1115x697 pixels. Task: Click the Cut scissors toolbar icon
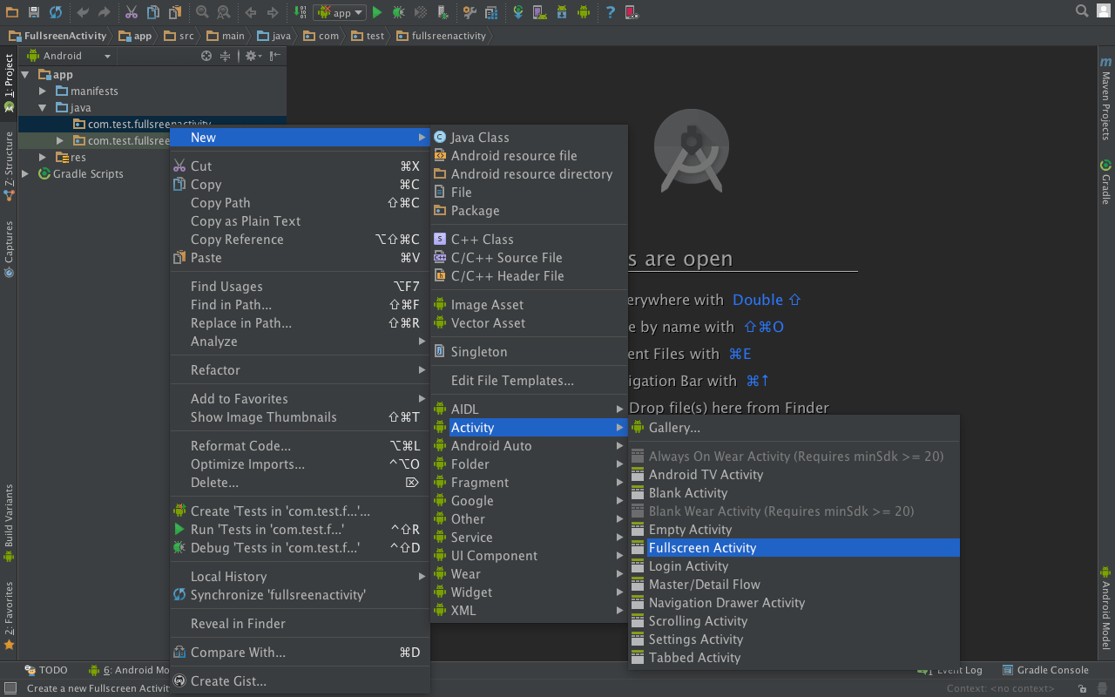(x=131, y=12)
